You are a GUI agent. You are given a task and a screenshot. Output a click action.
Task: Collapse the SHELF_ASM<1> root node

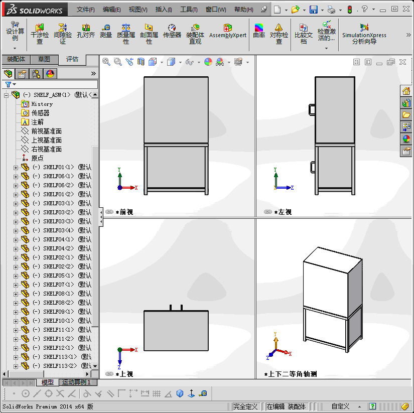click(x=6, y=95)
